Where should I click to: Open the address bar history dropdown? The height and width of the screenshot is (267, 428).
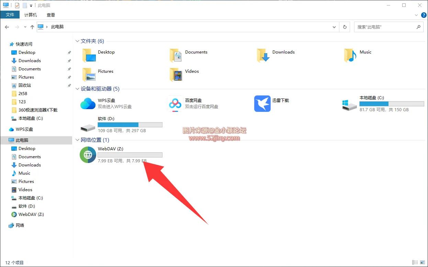(x=334, y=27)
